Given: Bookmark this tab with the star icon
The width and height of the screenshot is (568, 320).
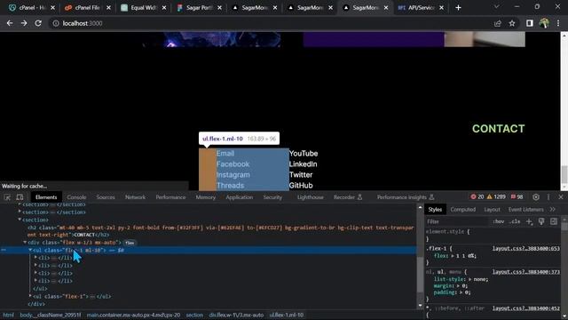Looking at the screenshot, I should pyautogui.click(x=512, y=23).
